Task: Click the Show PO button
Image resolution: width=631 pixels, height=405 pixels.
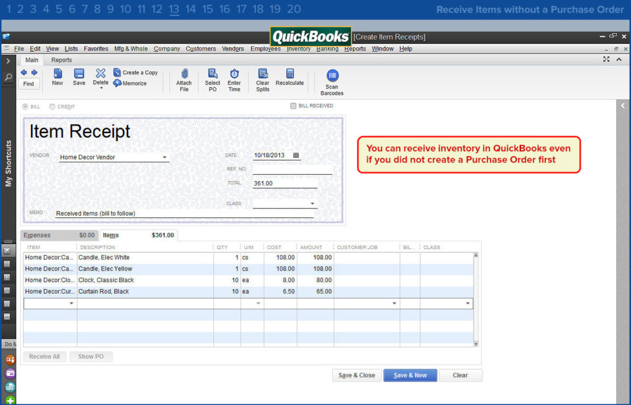Action: click(91, 356)
